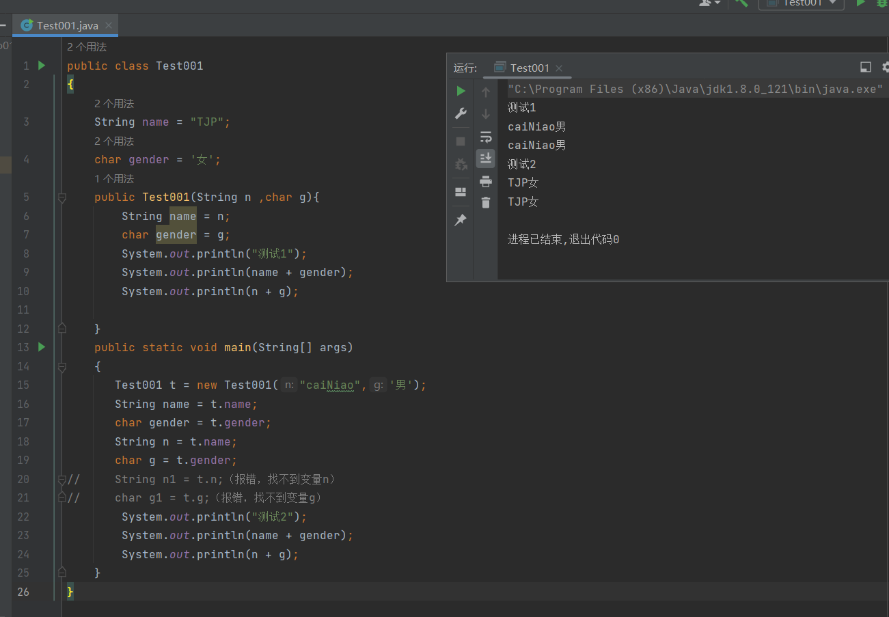This screenshot has width=889, height=617.
Task: Select the Test001.java editor tab
Action: [x=66, y=25]
